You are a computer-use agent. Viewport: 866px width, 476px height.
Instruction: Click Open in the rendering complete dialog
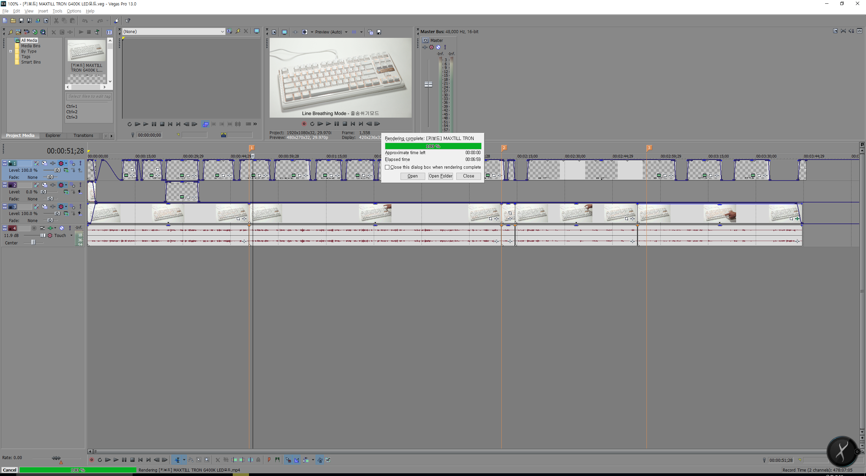pos(413,176)
